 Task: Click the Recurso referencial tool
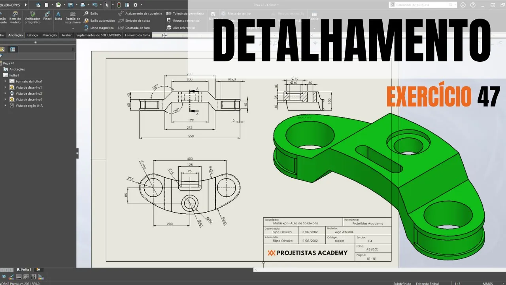pyautogui.click(x=183, y=21)
